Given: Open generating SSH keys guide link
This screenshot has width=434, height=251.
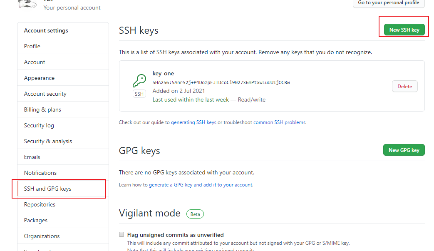Looking at the screenshot, I should coord(193,122).
